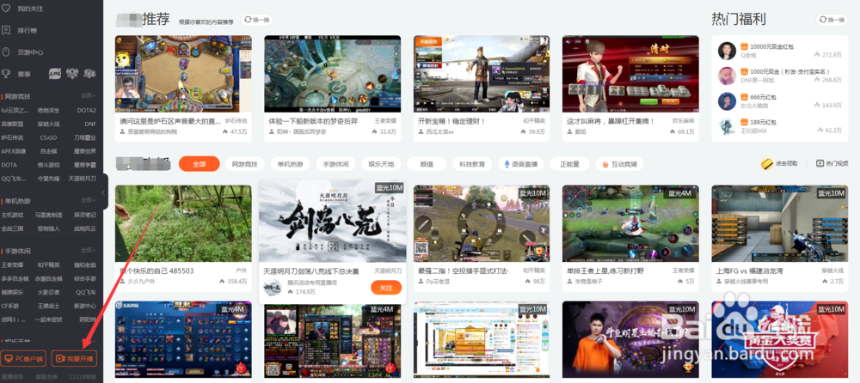Click the 赛事 trophy icon
Screen dimensions: 860x383
7,73
